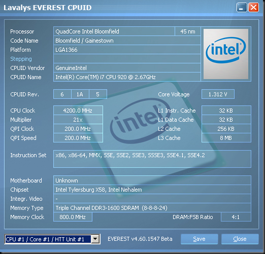Click the Integr. Video '-' value field
Screen dimensions: 265x254
pyautogui.click(x=152, y=199)
